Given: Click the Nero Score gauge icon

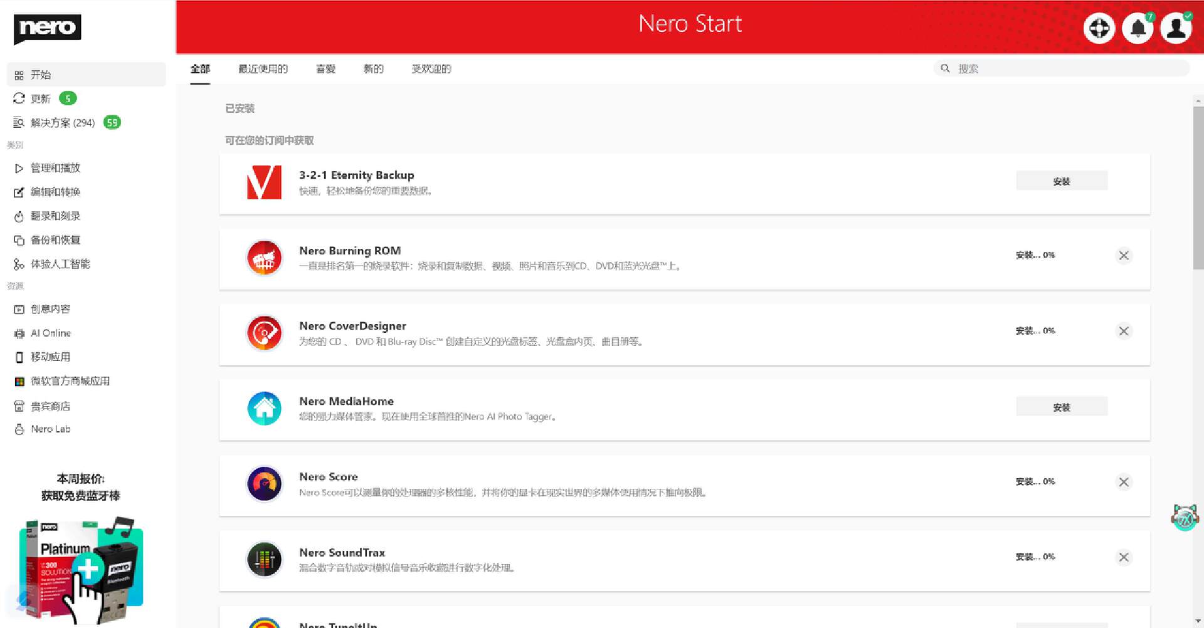Looking at the screenshot, I should [264, 484].
